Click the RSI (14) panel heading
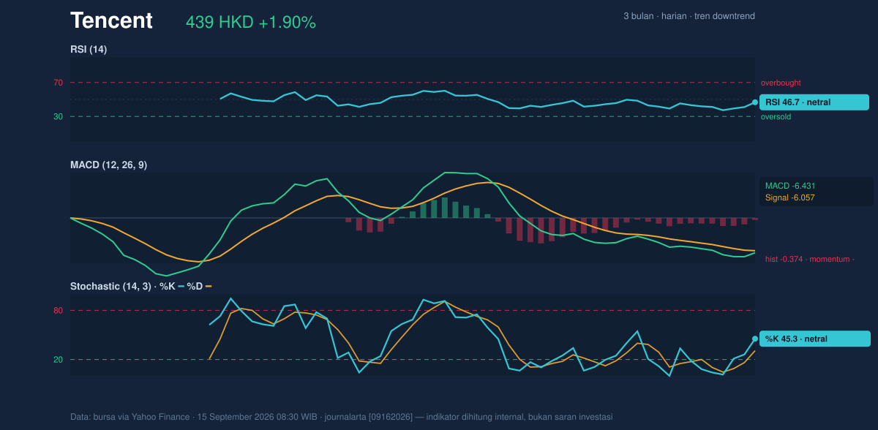The image size is (878, 430). [89, 49]
